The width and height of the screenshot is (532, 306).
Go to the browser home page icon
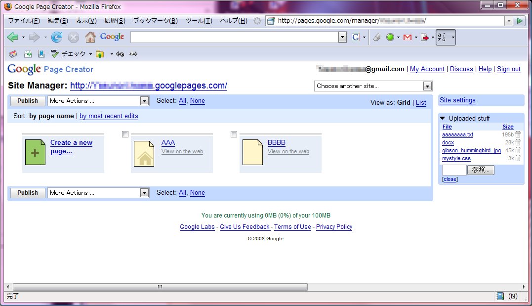(90, 37)
